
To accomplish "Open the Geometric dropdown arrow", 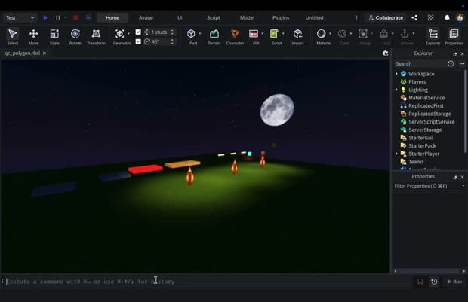I will pyautogui.click(x=128, y=34).
